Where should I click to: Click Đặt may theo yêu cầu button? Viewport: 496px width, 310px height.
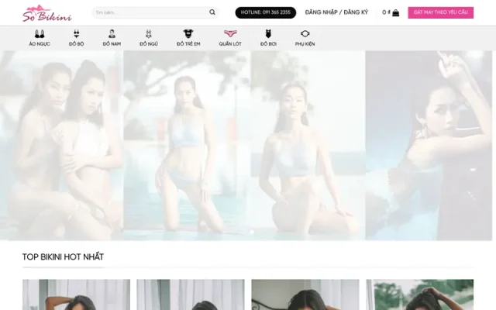pyautogui.click(x=441, y=12)
